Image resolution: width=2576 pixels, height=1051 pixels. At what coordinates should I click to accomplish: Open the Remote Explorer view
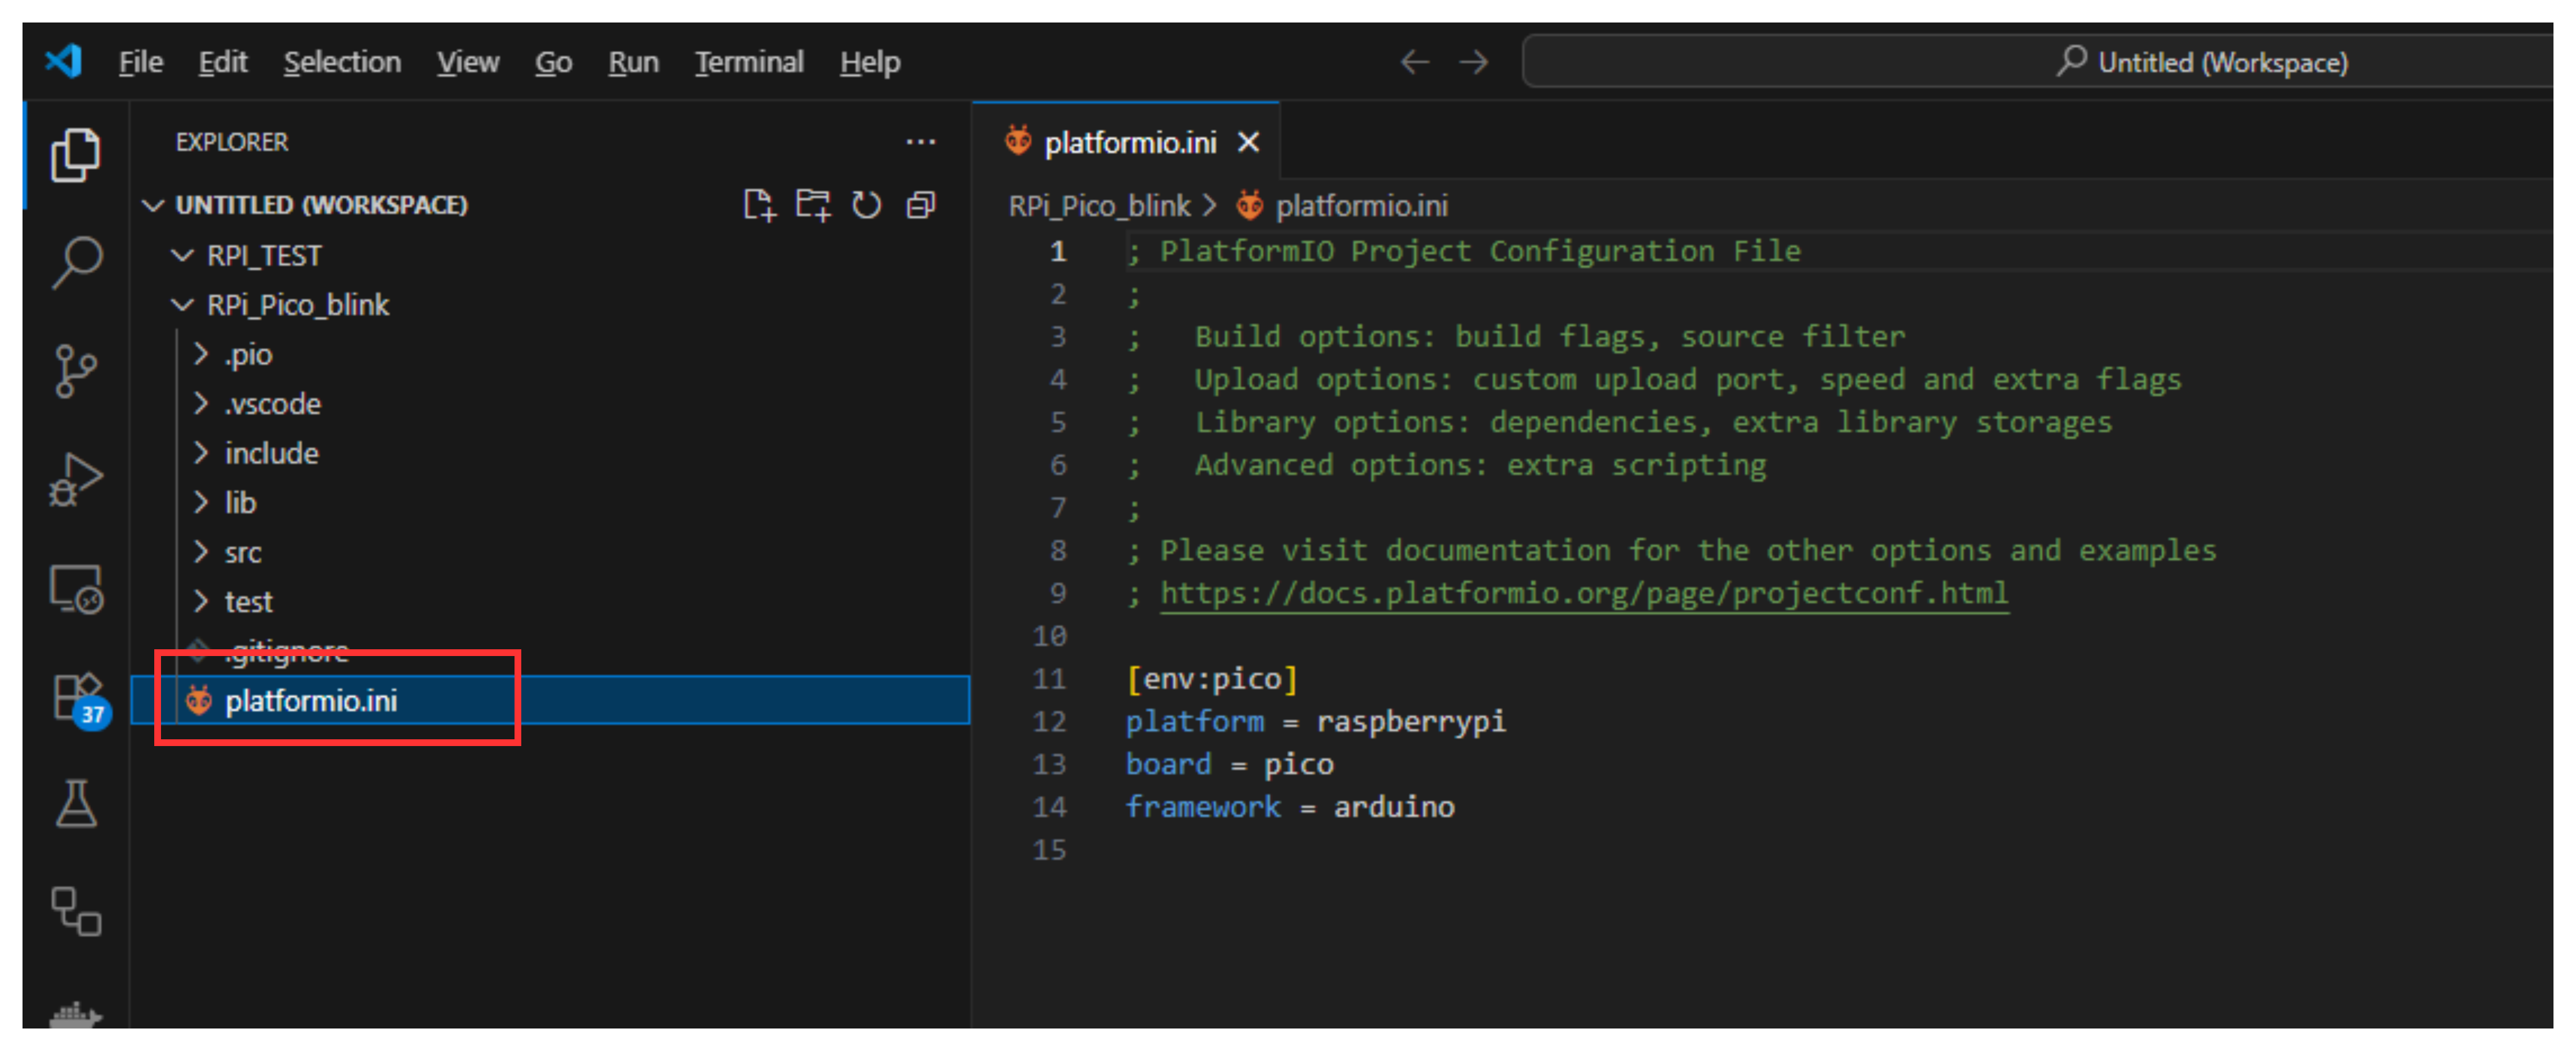click(x=76, y=590)
